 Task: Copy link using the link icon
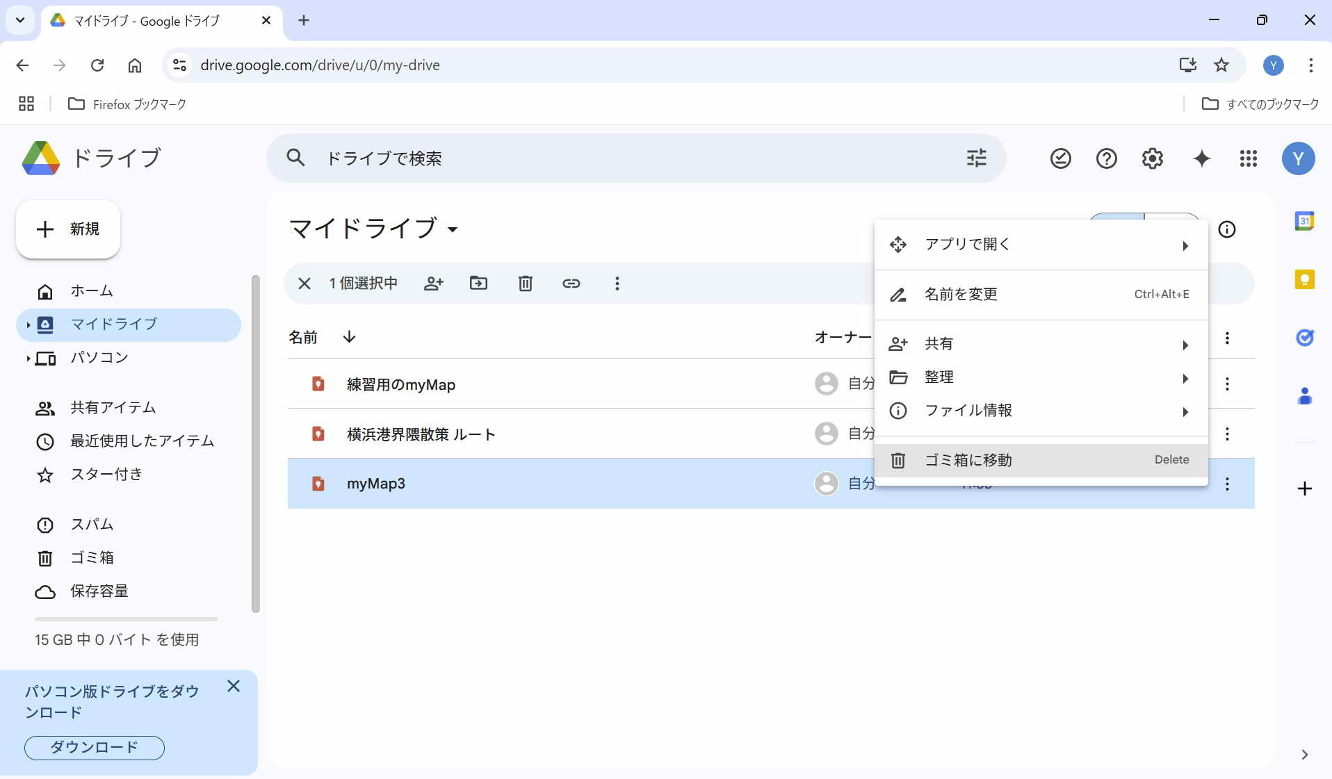[571, 284]
